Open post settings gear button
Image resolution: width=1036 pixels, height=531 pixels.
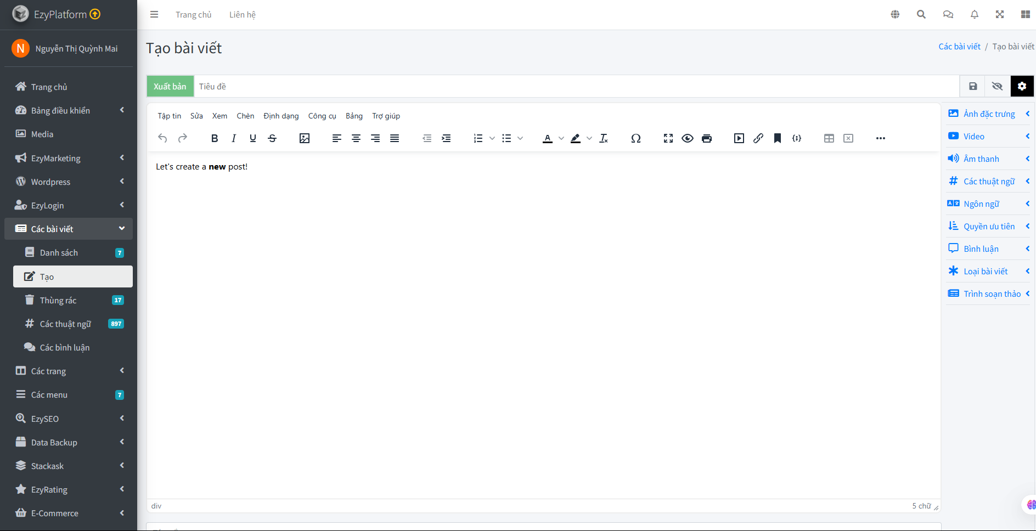click(x=1022, y=86)
